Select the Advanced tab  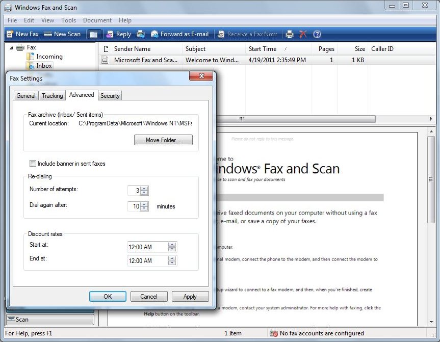coord(82,95)
